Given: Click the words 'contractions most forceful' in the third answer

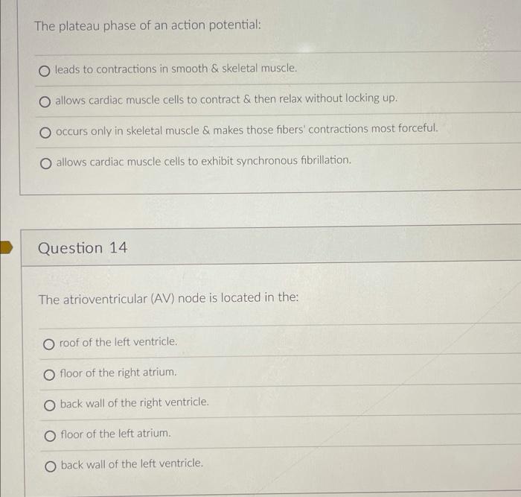Looking at the screenshot, I should tap(373, 128).
